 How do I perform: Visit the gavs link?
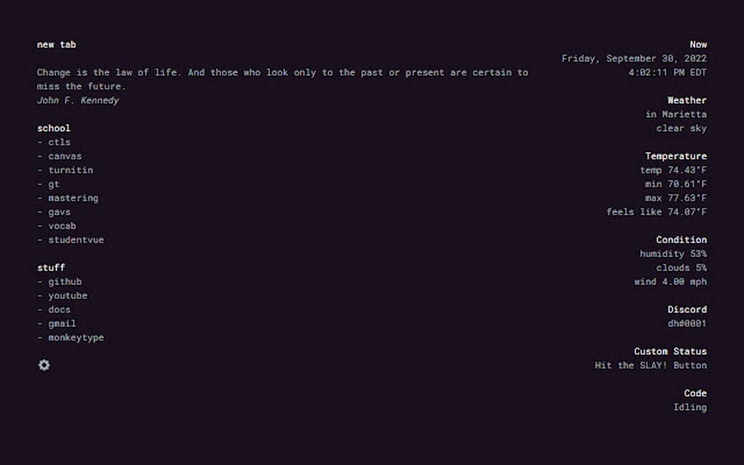[x=59, y=212]
